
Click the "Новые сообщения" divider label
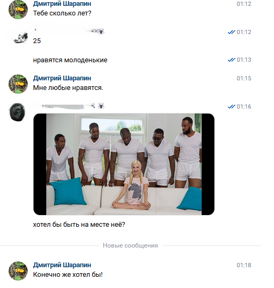pyautogui.click(x=130, y=245)
